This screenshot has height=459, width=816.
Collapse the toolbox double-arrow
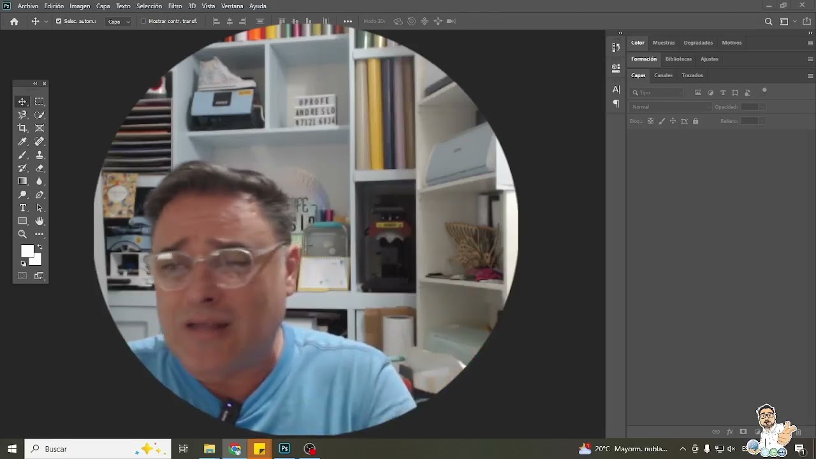[x=35, y=84]
